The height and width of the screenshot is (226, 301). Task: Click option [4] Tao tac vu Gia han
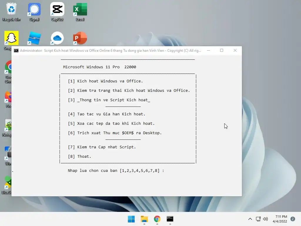click(106, 114)
